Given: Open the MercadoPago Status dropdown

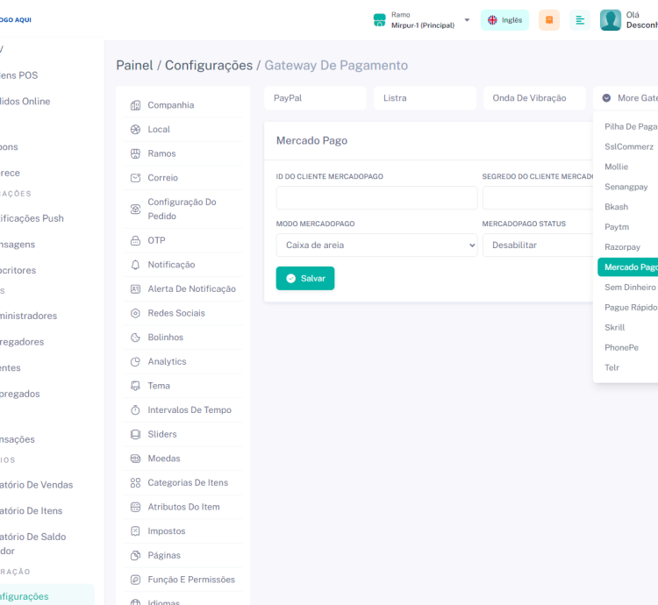Looking at the screenshot, I should (537, 246).
